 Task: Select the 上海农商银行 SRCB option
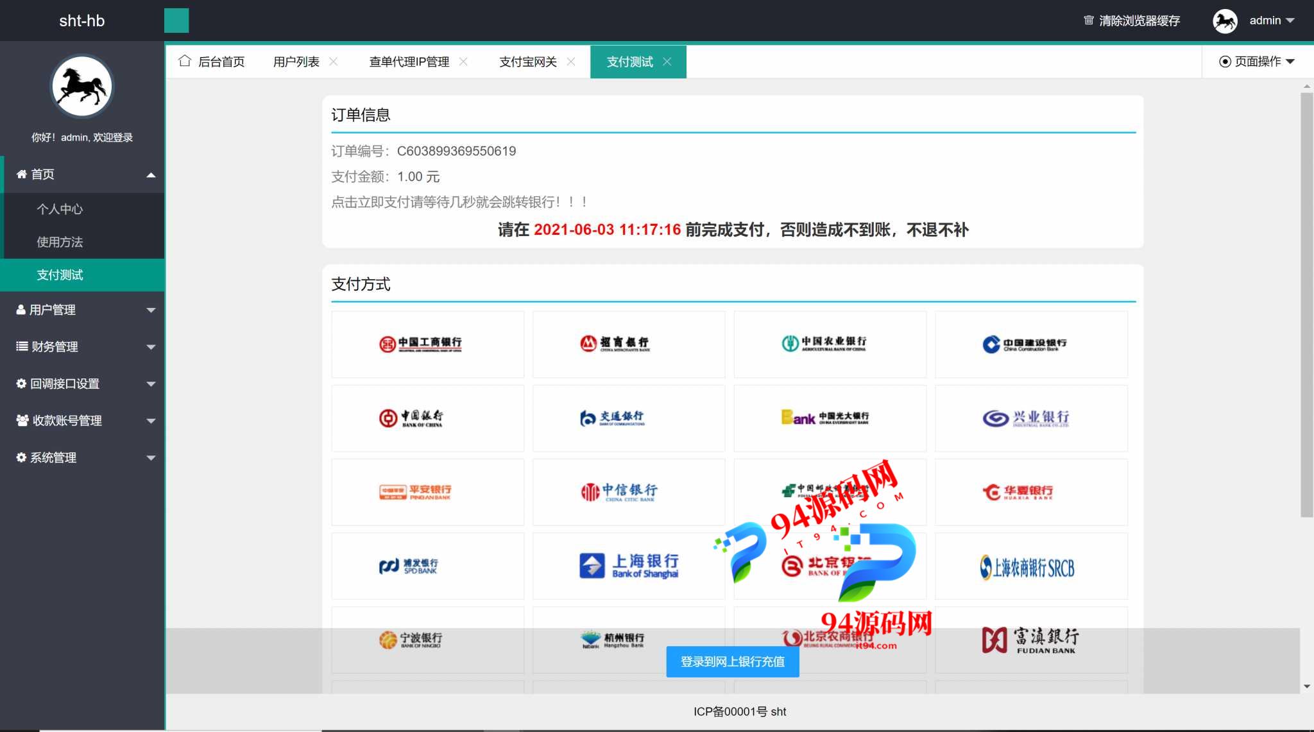[1031, 566]
